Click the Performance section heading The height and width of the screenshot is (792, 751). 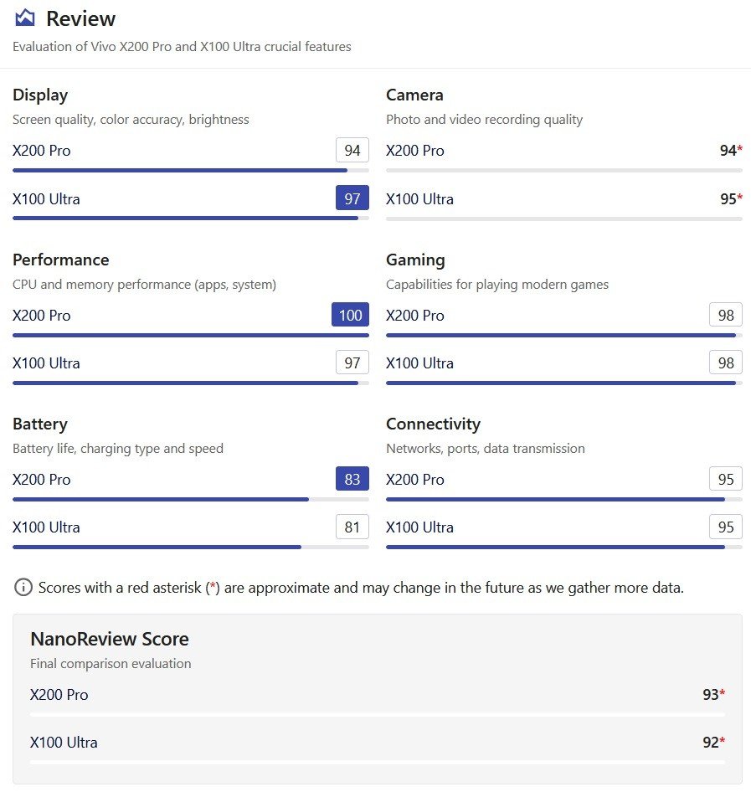click(x=61, y=260)
